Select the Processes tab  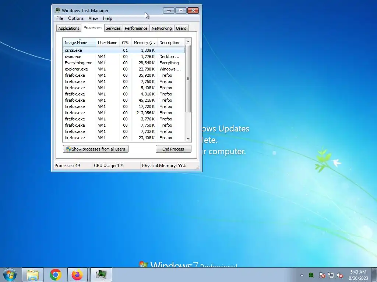click(92, 28)
